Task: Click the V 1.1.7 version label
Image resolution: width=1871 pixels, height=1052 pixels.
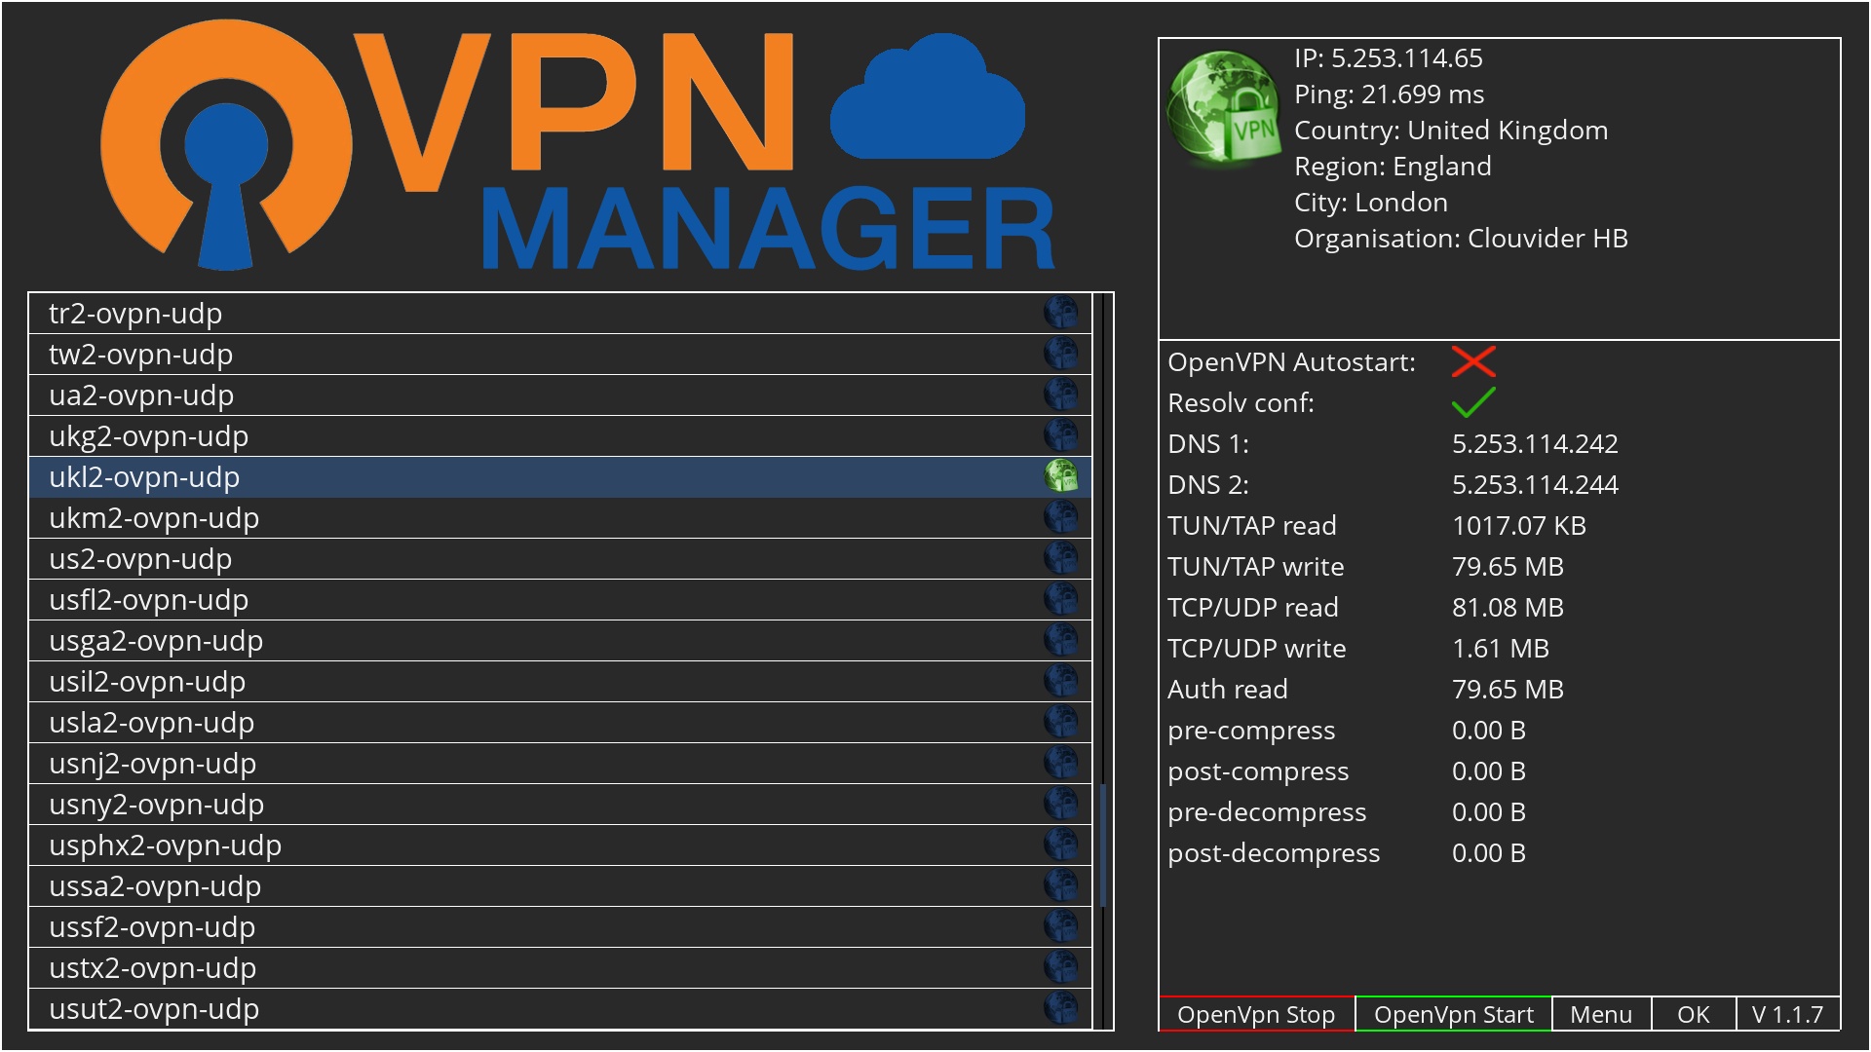Action: coord(1788,1014)
